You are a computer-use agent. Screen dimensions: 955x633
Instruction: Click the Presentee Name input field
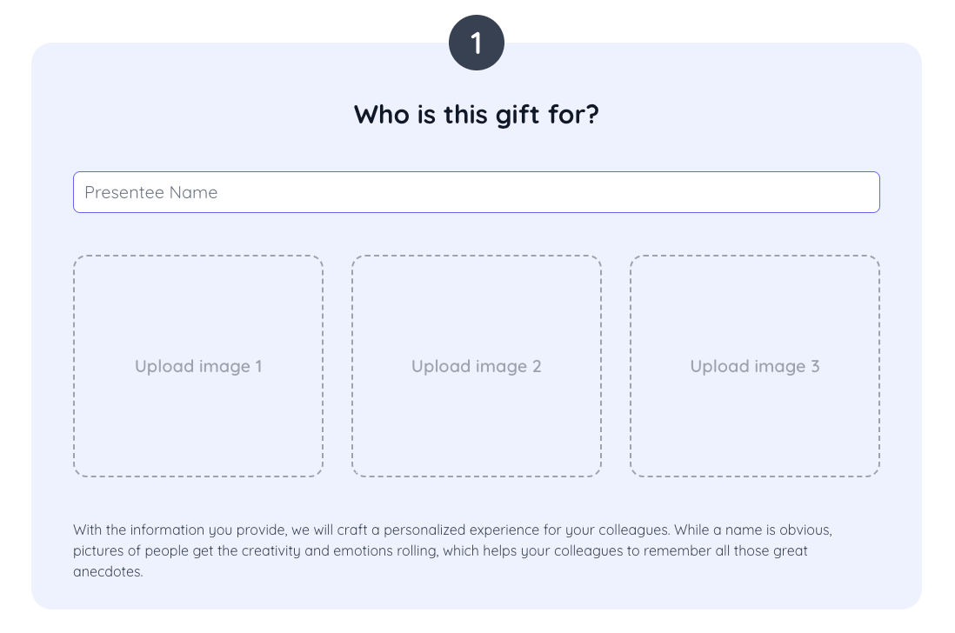477,191
